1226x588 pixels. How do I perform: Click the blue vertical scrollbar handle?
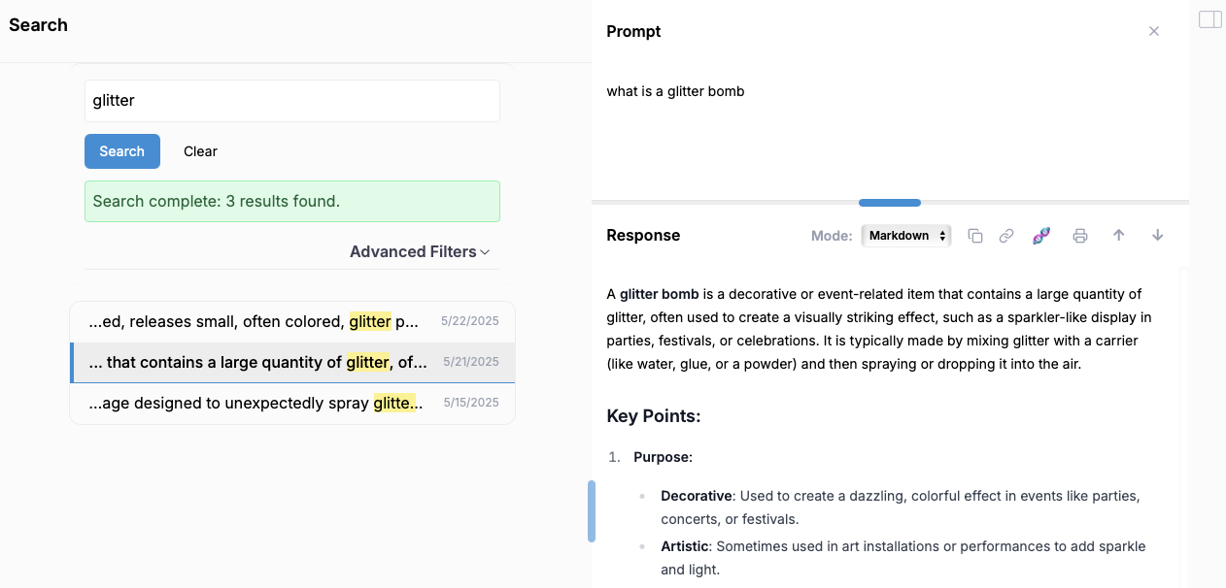592,510
